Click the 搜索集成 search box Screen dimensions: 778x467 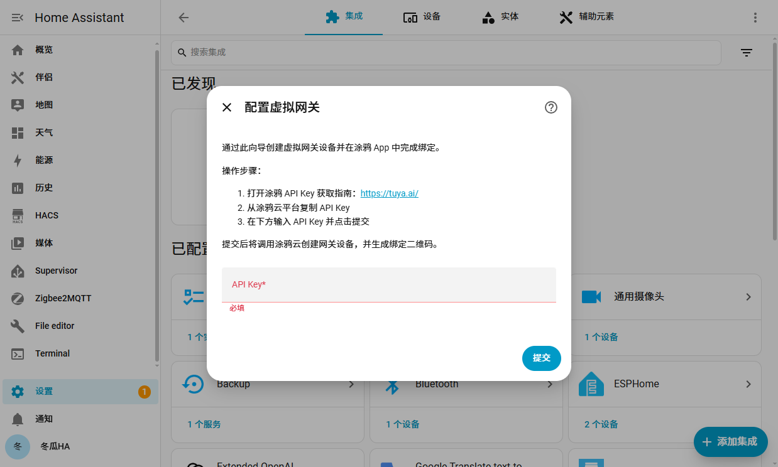[446, 53]
